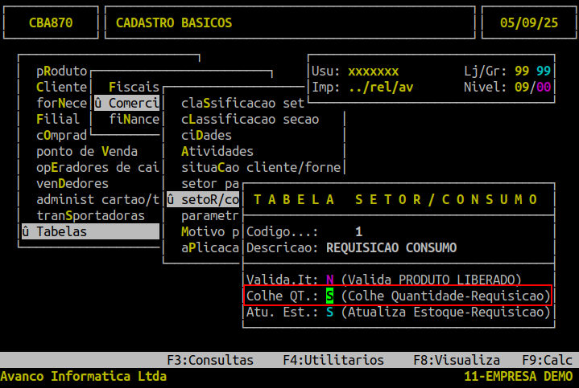This screenshot has height=388, width=579.
Task: Select ponto de Venda entry
Action: (x=87, y=152)
